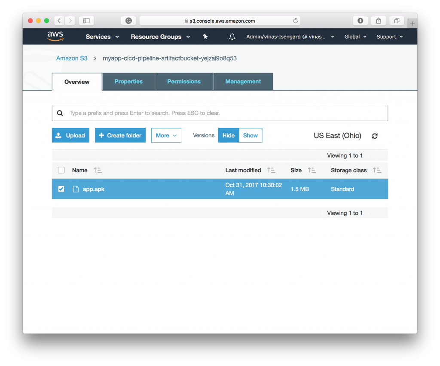The width and height of the screenshot is (440, 366).
Task: Click bucket name myapp-cicd-pipeline-artifactbucket in breadcrumb
Action: point(169,58)
